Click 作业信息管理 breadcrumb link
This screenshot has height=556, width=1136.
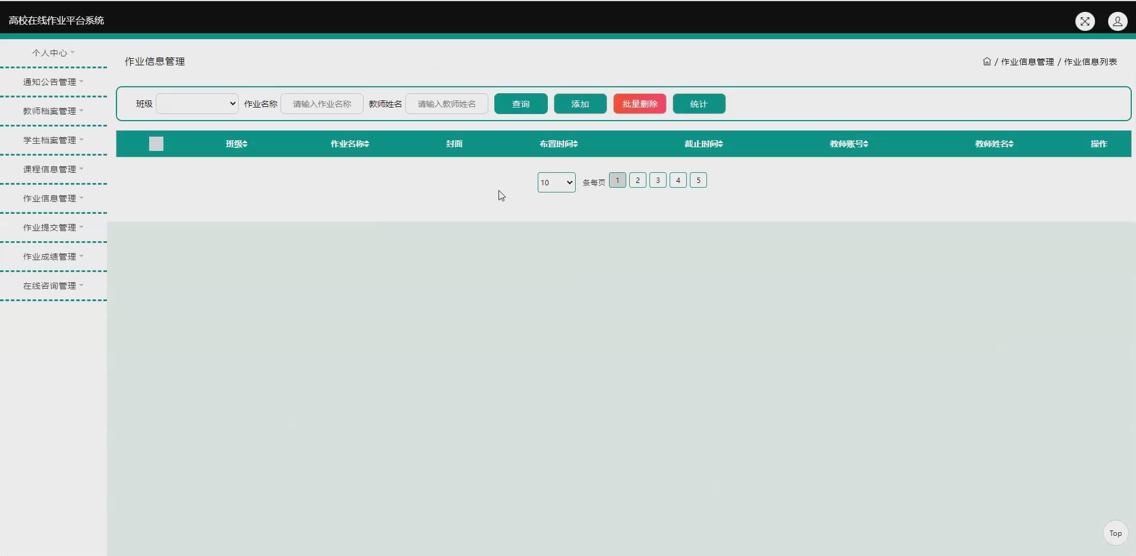[1027, 62]
